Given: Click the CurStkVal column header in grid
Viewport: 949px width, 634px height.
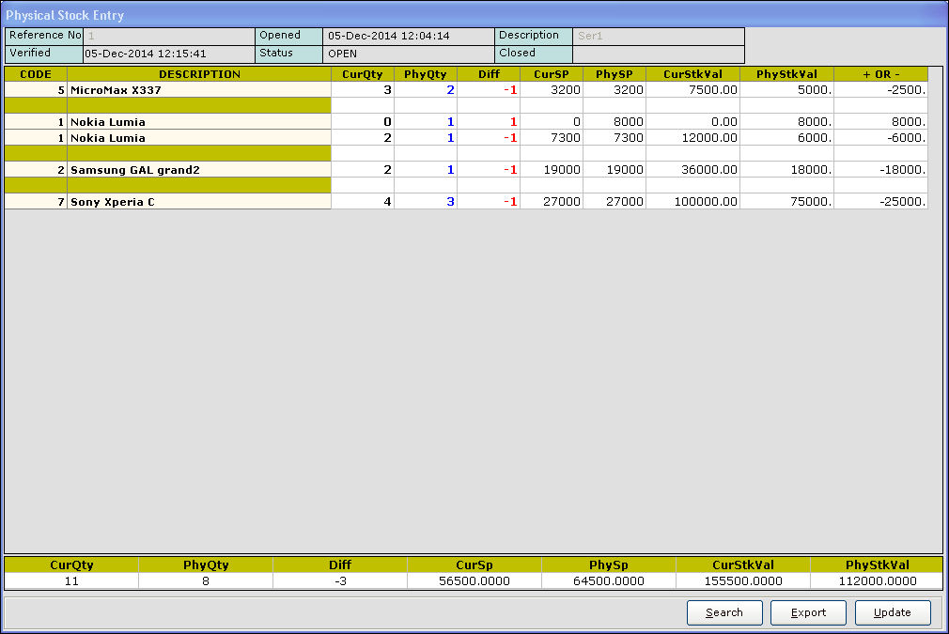Looking at the screenshot, I should click(x=693, y=74).
